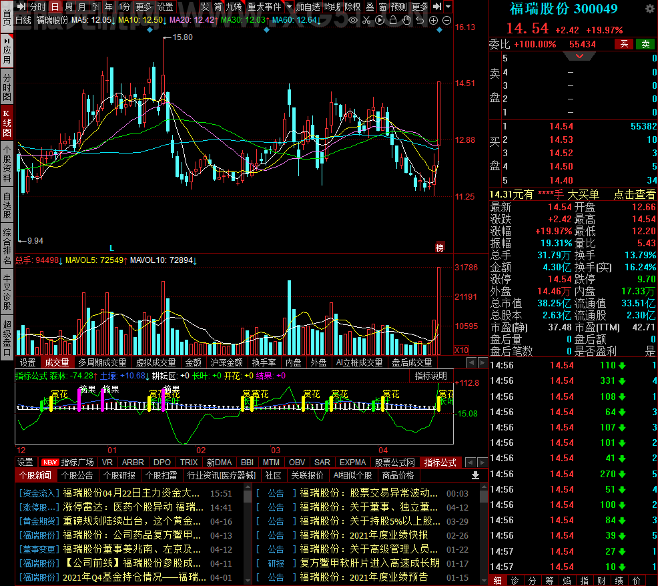Open the 均线 moving average option
Screen dimensions: 658x586
(x=332, y=7)
